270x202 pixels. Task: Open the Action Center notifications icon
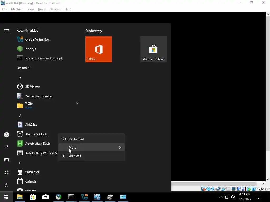tap(259, 197)
